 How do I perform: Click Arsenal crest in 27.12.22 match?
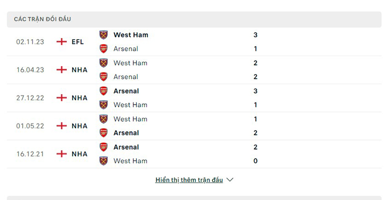[103, 91]
